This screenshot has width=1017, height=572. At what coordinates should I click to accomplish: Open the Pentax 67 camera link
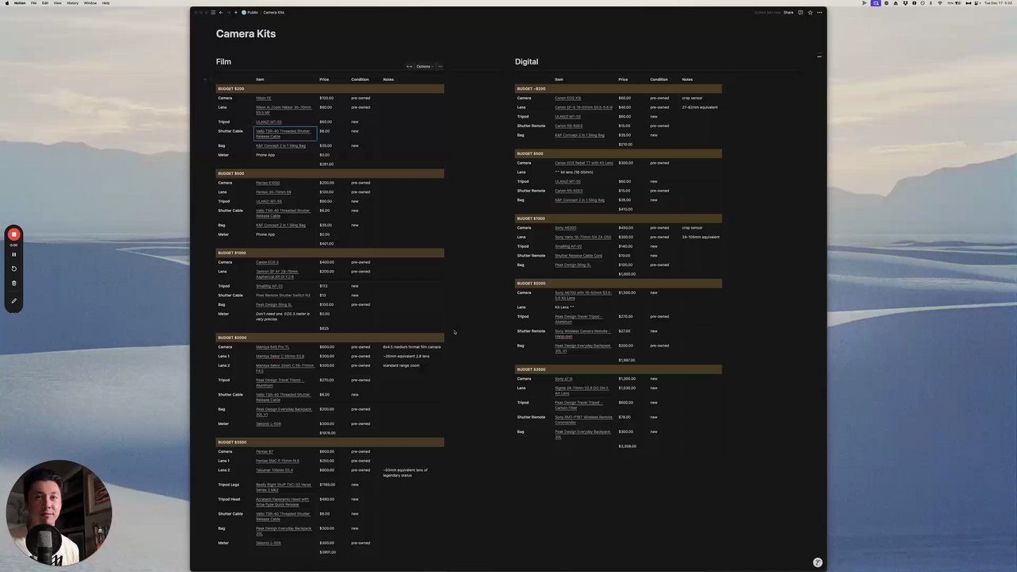click(x=265, y=452)
